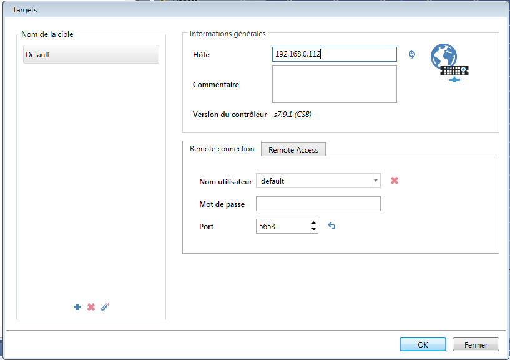Refresh the host connection icon
The width and height of the screenshot is (510, 360).
[412, 54]
